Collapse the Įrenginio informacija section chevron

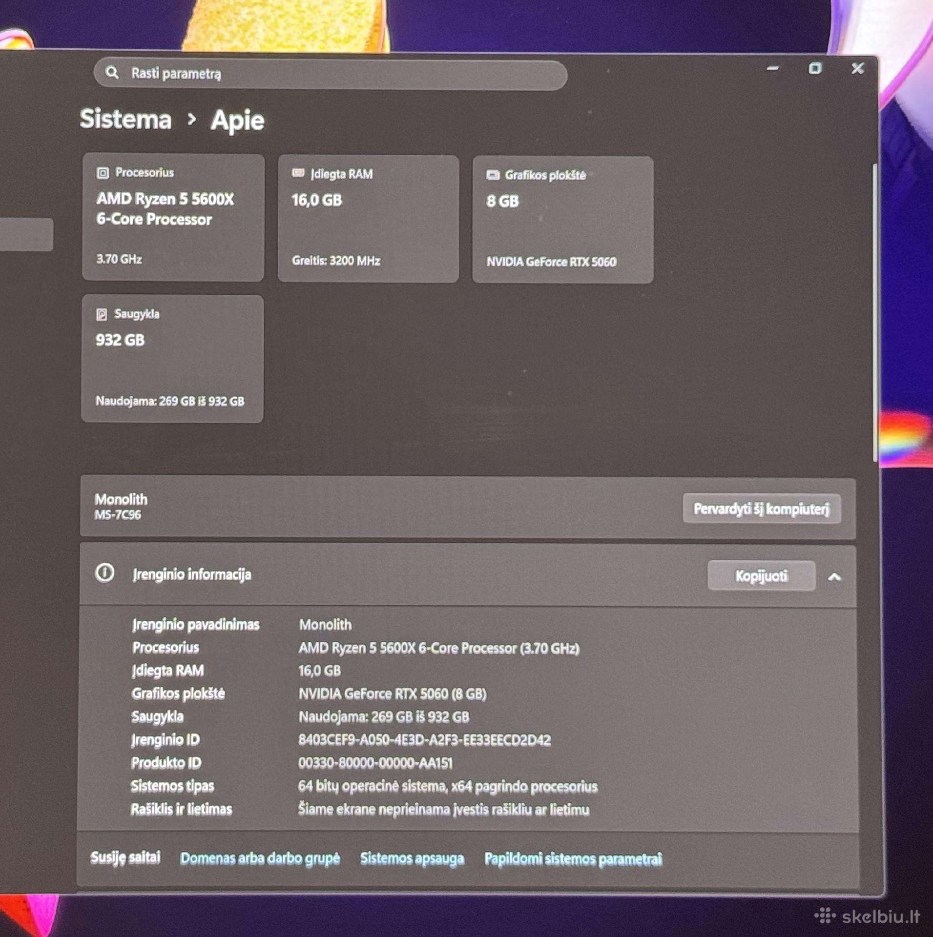point(834,577)
